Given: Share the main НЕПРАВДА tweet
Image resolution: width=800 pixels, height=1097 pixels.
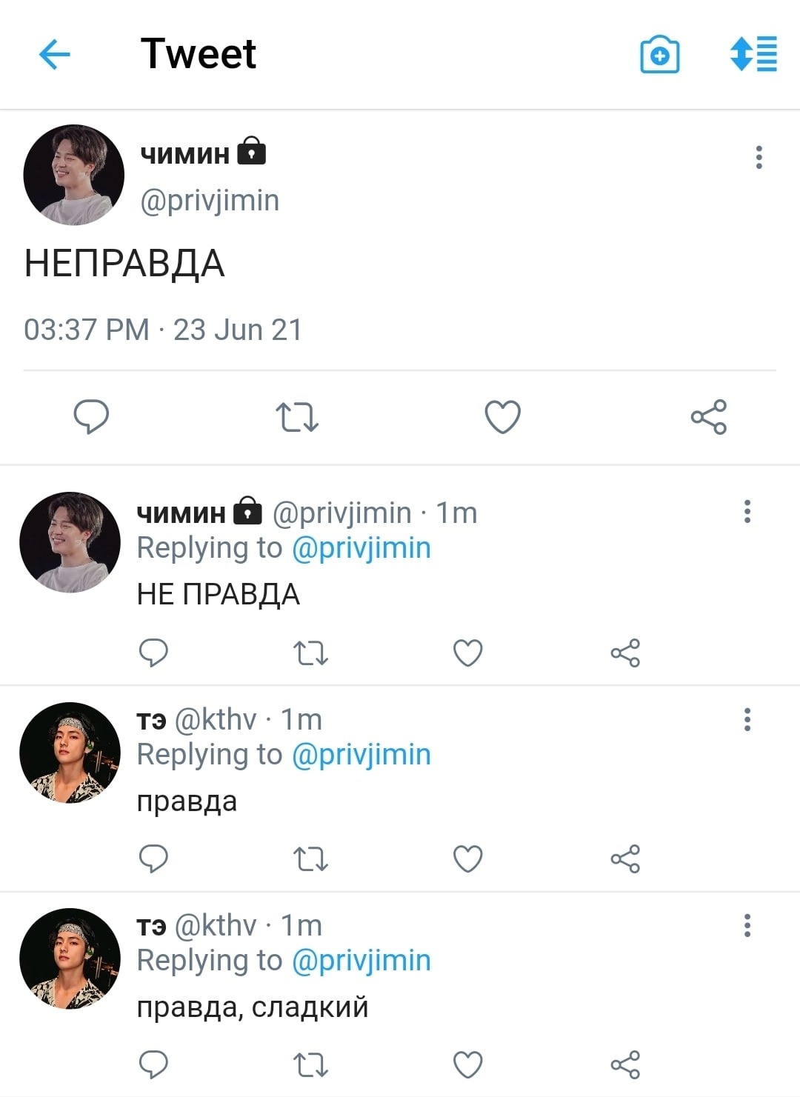Looking at the screenshot, I should [708, 416].
